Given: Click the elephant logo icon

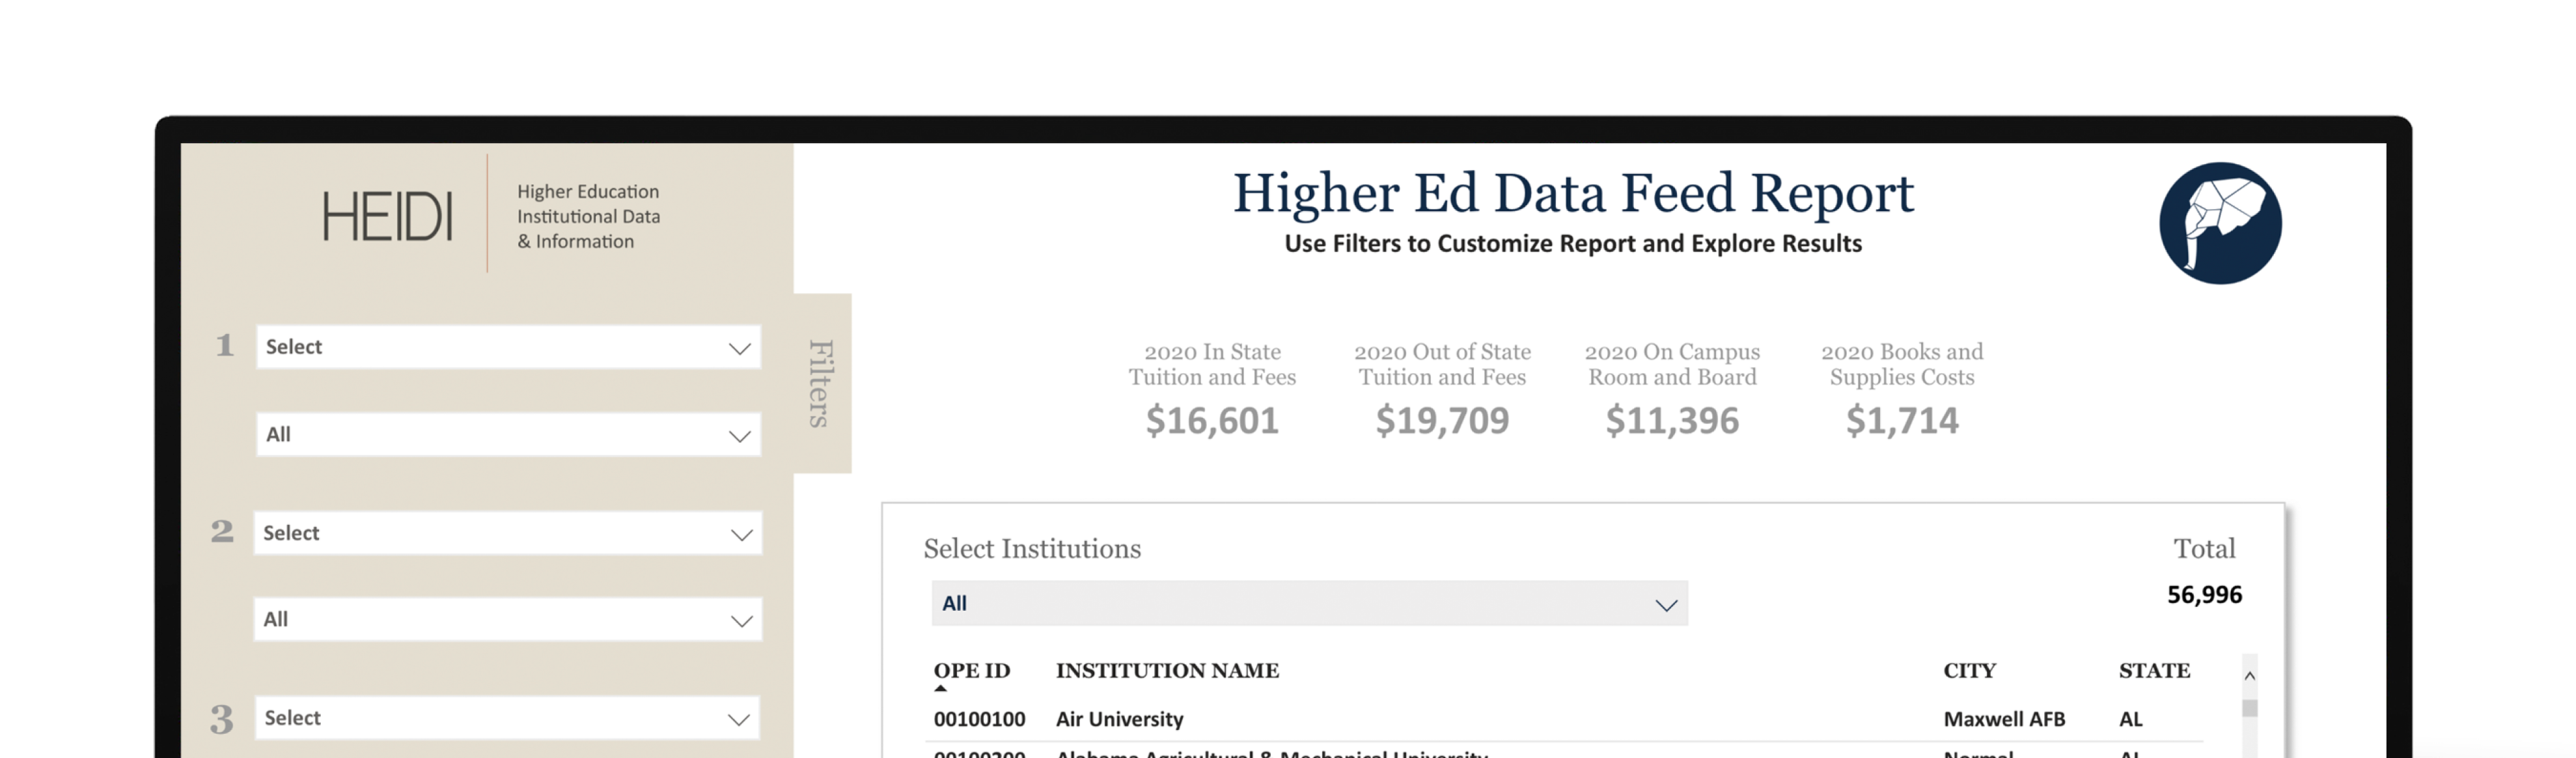Looking at the screenshot, I should [x=2219, y=223].
